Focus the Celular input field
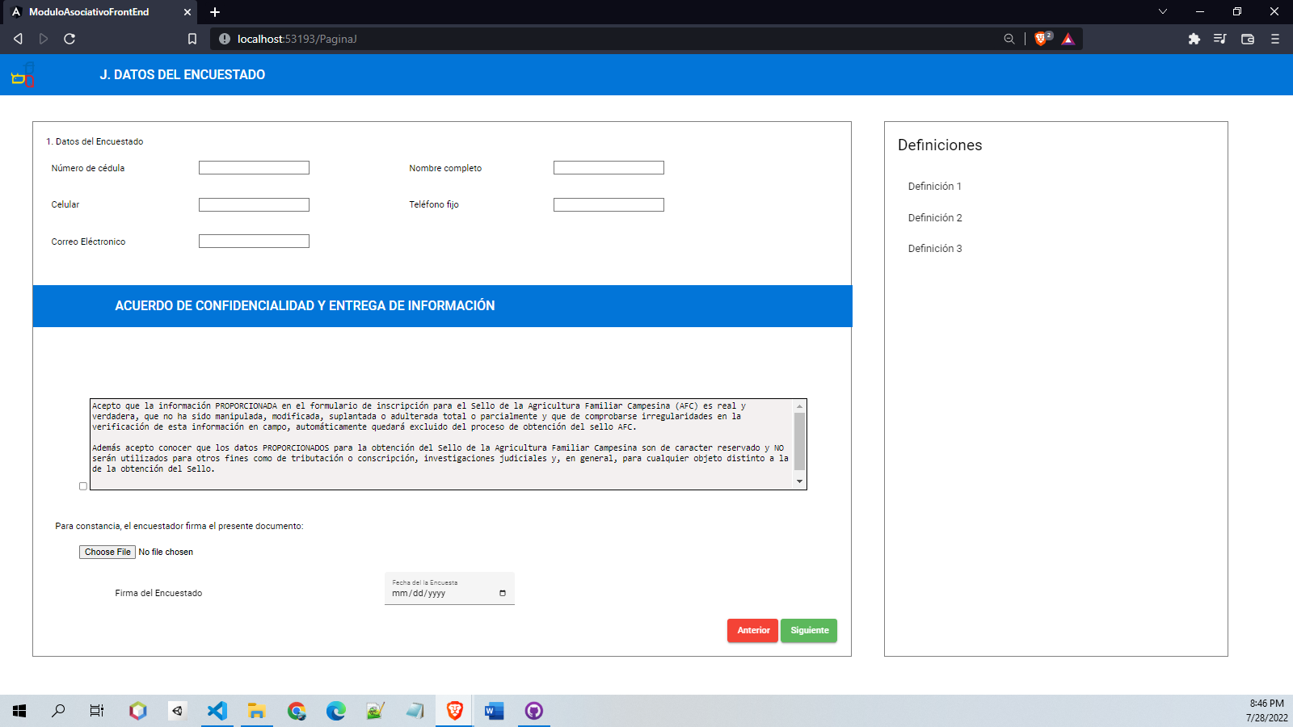Image resolution: width=1293 pixels, height=727 pixels. point(254,205)
